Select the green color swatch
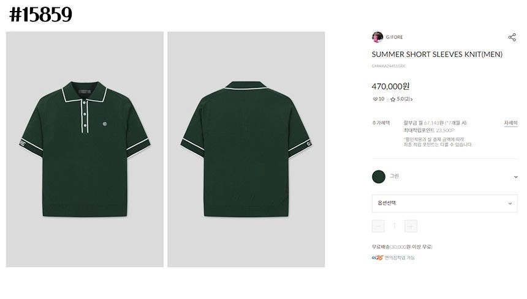Screen dimensions: 527x299 click(x=379, y=177)
